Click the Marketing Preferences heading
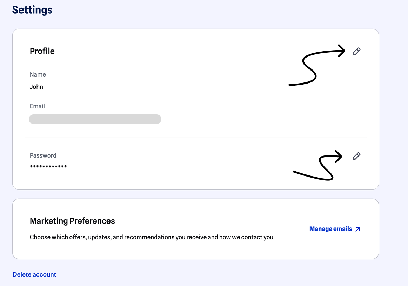Image resolution: width=408 pixels, height=286 pixels. point(72,221)
